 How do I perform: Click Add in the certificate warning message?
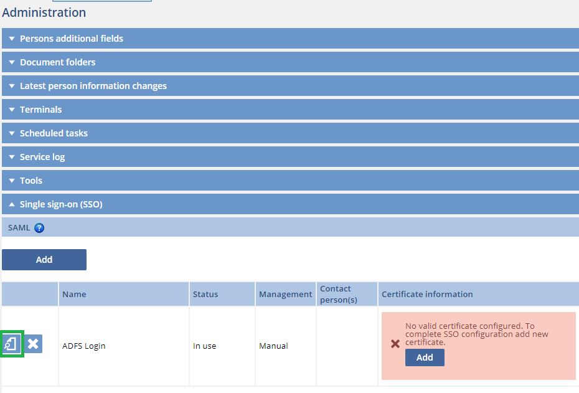tap(425, 357)
